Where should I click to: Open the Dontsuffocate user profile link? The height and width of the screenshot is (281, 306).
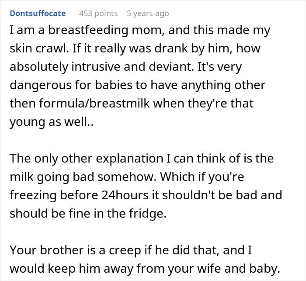[x=38, y=14]
